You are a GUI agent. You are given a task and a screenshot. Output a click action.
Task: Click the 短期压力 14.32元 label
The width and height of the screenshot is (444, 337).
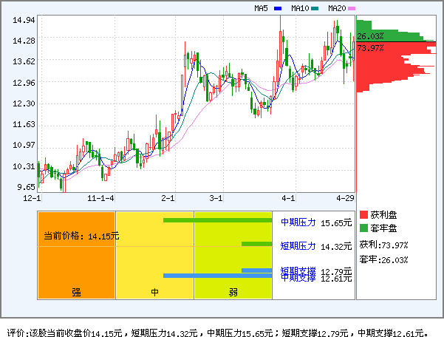[316, 245]
